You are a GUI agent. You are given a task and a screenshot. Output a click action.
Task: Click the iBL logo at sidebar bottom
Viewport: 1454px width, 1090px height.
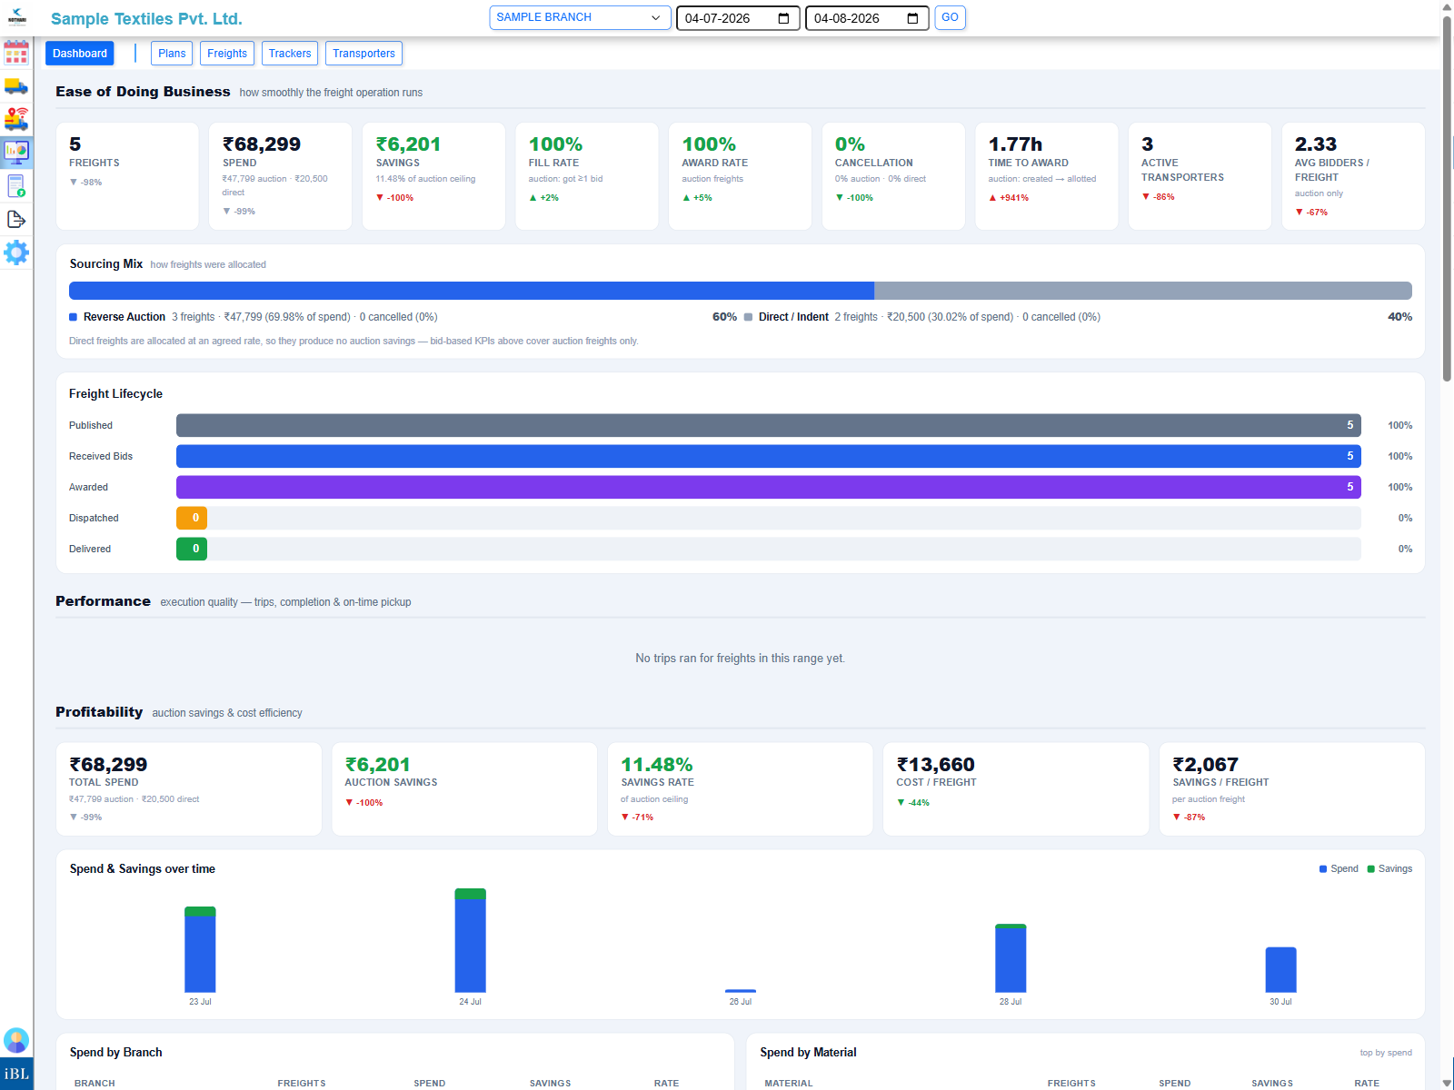(x=16, y=1074)
